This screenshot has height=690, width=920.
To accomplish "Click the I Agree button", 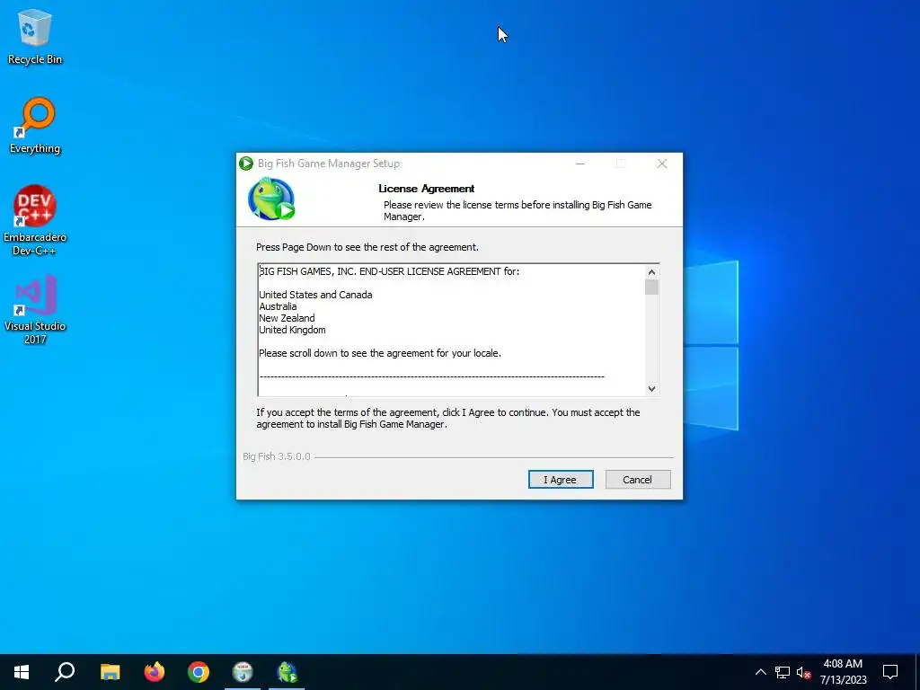I will 561,480.
